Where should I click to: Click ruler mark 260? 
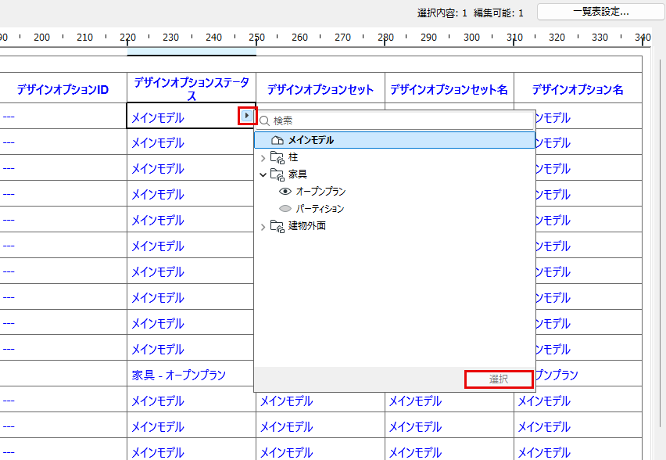[299, 38]
